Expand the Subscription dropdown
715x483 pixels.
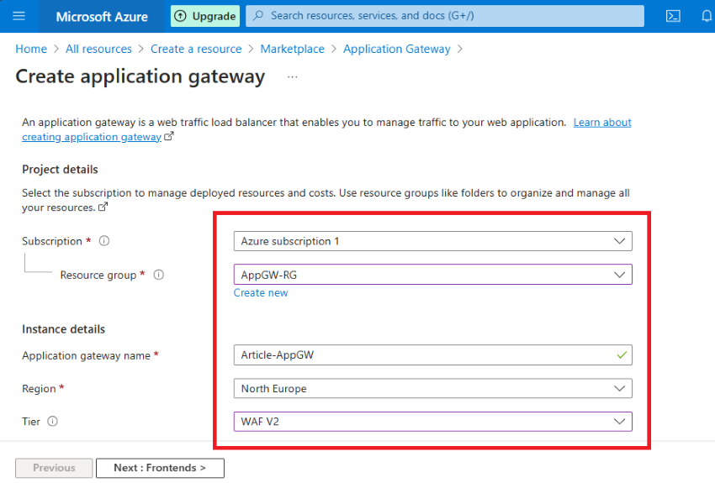pyautogui.click(x=432, y=241)
